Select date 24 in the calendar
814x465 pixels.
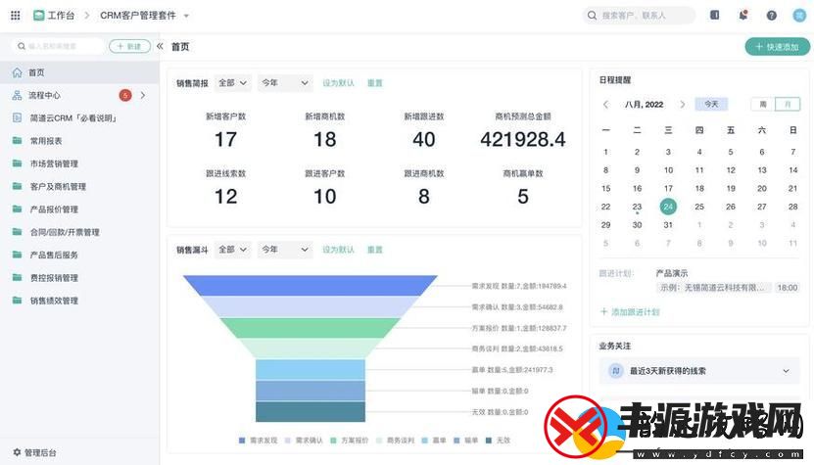[x=668, y=207]
